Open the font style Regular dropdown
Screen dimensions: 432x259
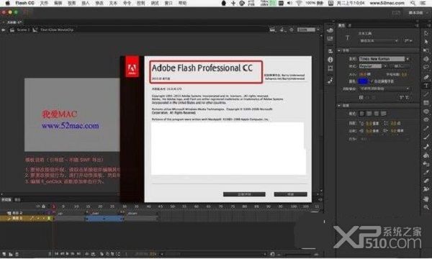(373, 66)
